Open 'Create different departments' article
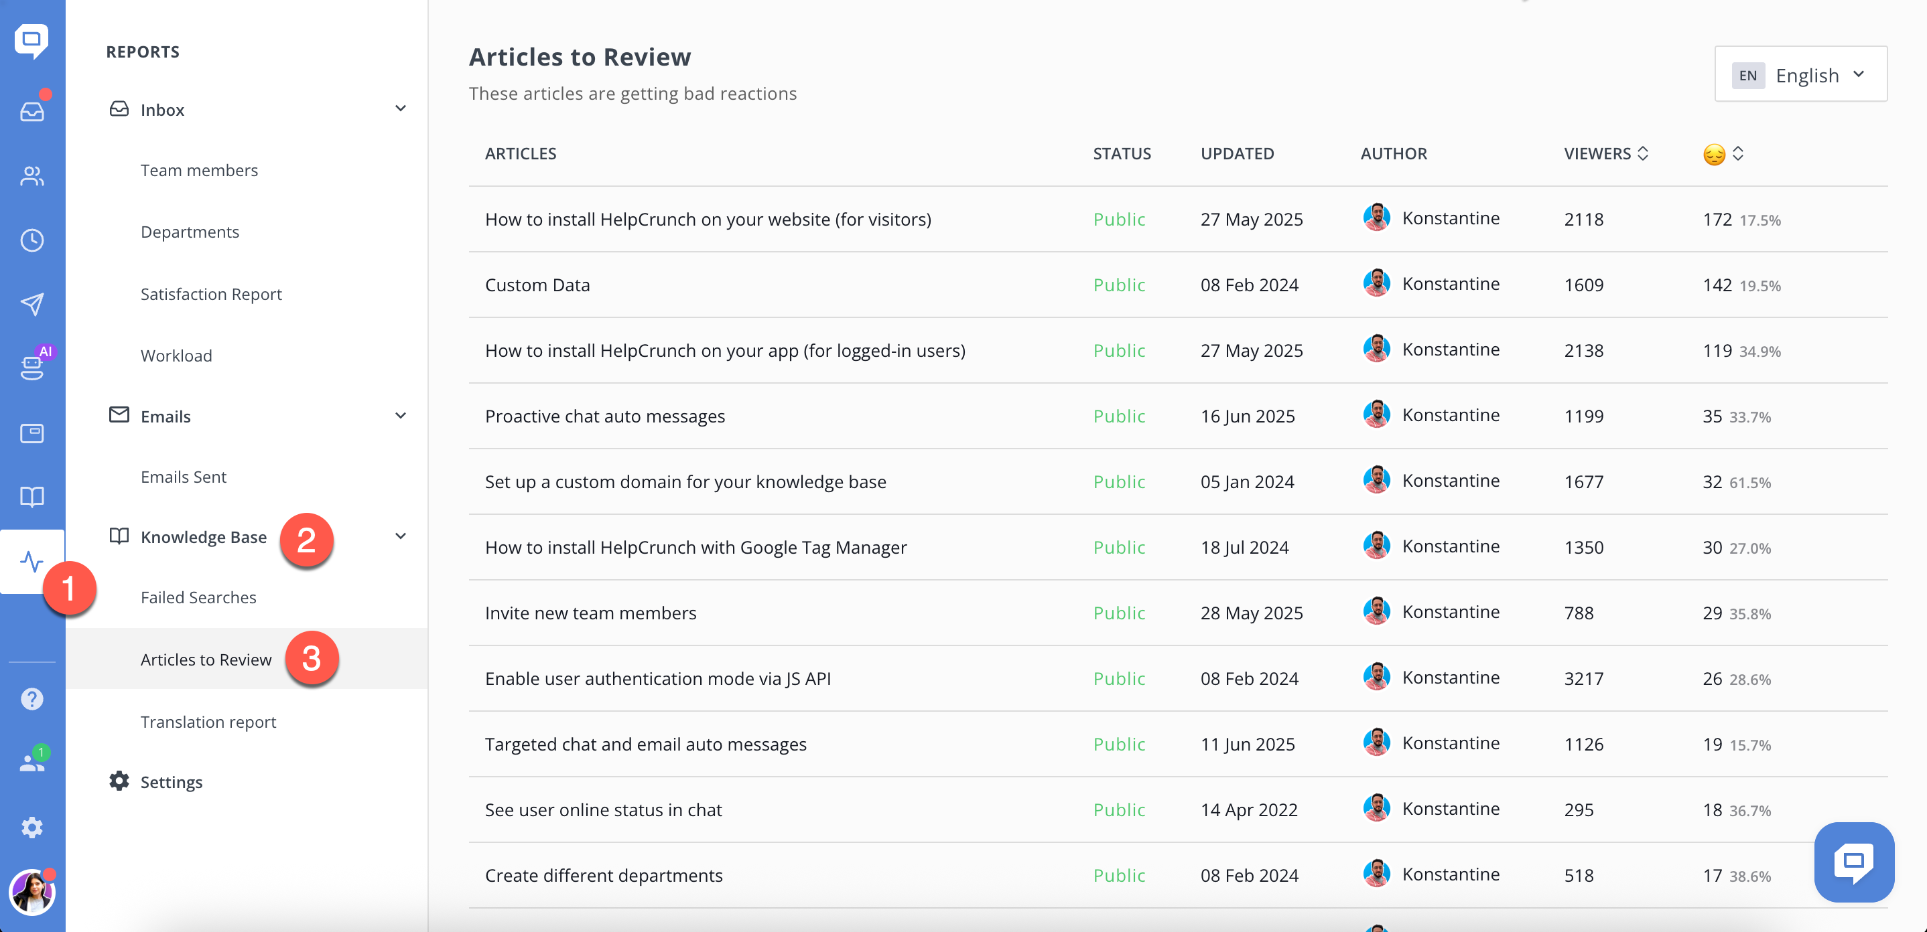This screenshot has height=932, width=1927. coord(604,876)
